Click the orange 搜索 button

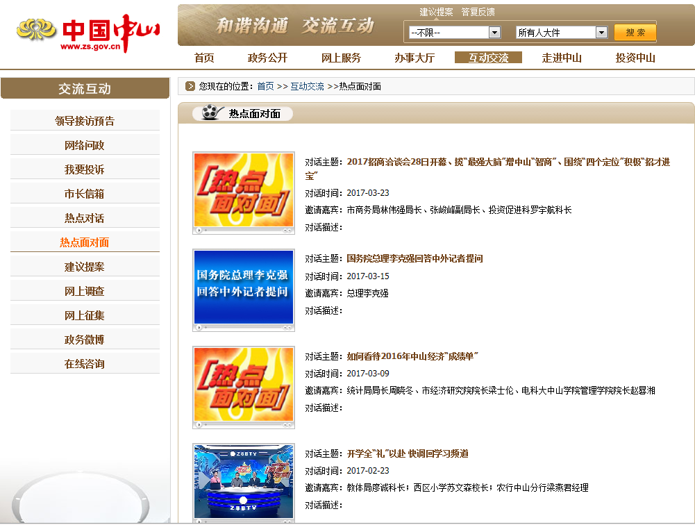[635, 33]
